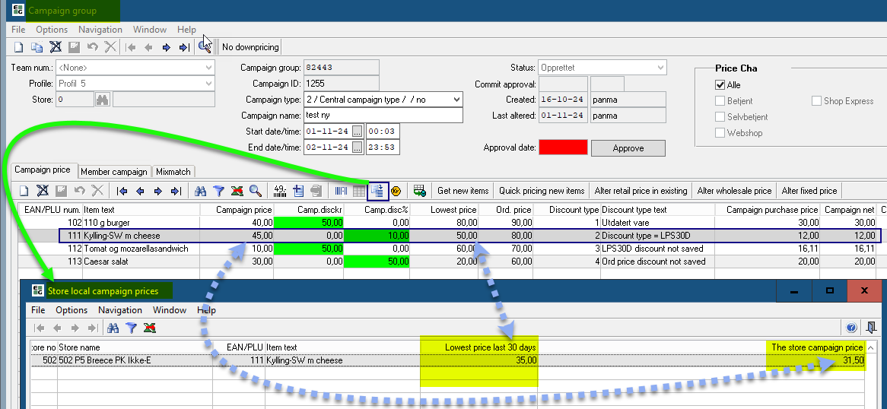Open the Member campaign tab
887x409 pixels.
click(x=113, y=172)
